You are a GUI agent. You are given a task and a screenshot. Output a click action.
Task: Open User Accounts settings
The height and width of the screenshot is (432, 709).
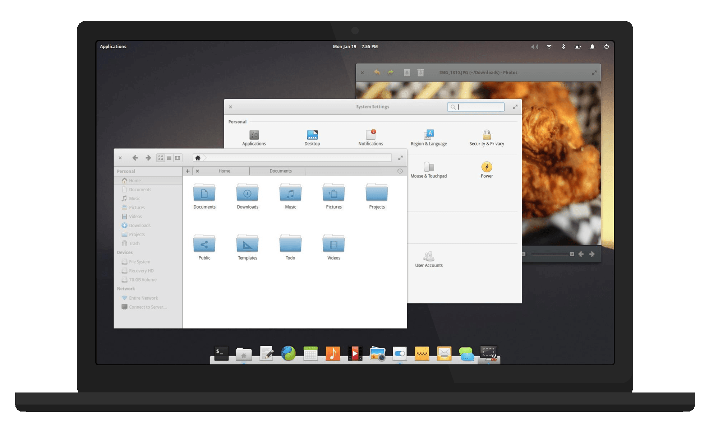tap(428, 257)
